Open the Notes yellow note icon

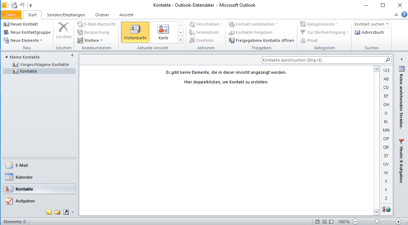pyautogui.click(x=49, y=212)
